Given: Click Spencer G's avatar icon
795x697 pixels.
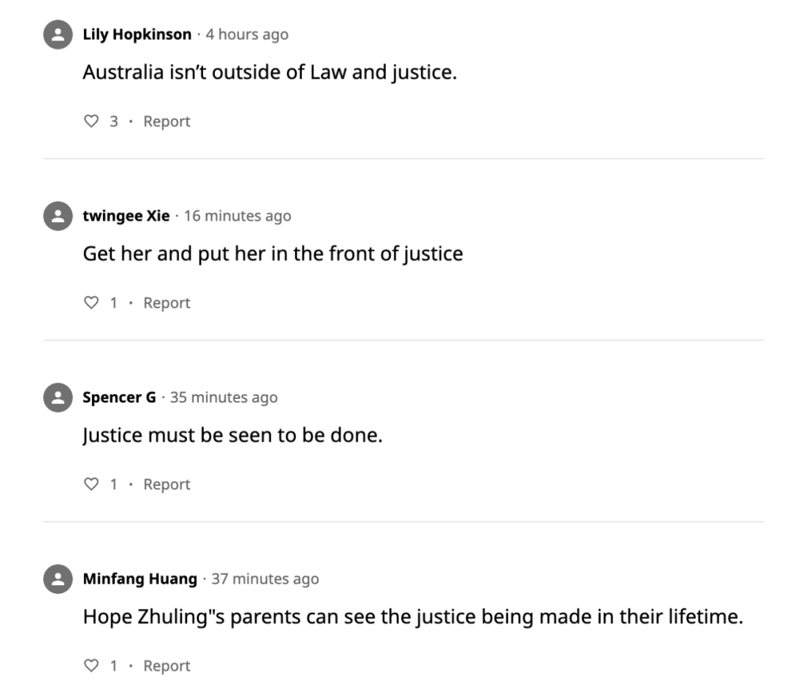Looking at the screenshot, I should pos(57,398).
